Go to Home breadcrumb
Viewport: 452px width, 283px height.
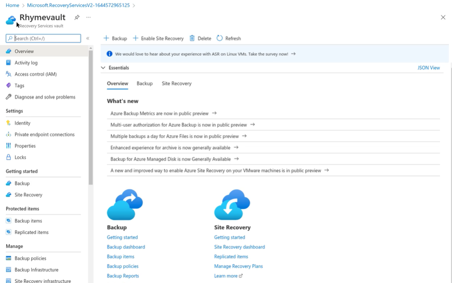pos(12,5)
